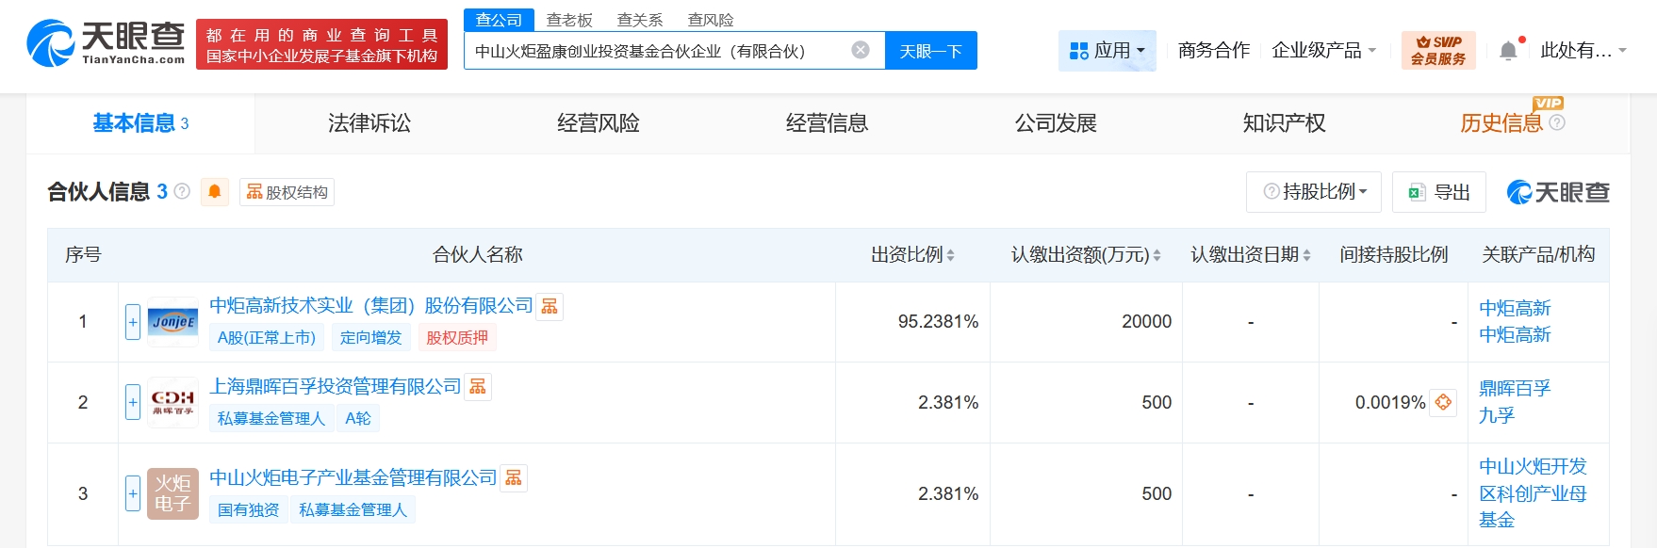Switch to the 查老板 search tab
The width and height of the screenshot is (1657, 548).
coord(569,20)
